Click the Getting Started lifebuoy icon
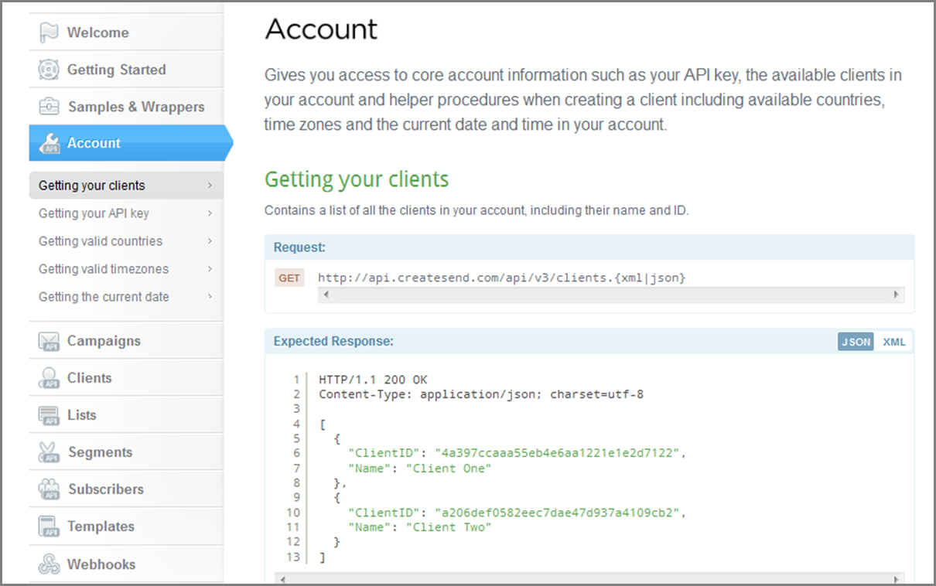The height and width of the screenshot is (586, 936). click(x=49, y=70)
